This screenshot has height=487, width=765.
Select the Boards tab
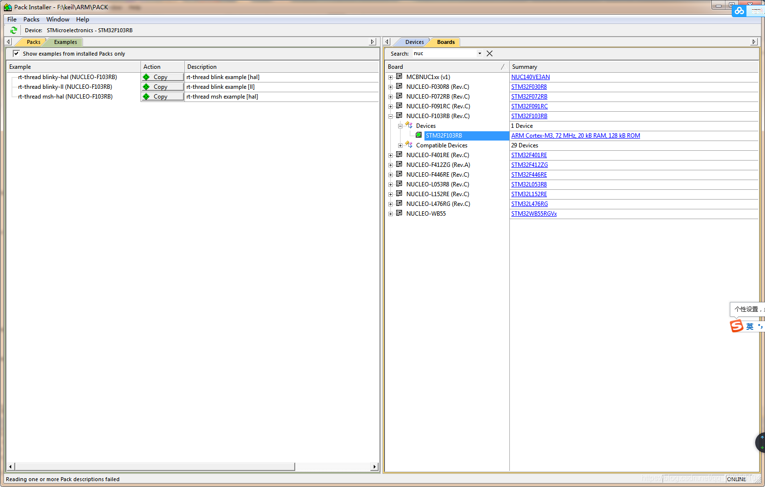click(x=445, y=42)
